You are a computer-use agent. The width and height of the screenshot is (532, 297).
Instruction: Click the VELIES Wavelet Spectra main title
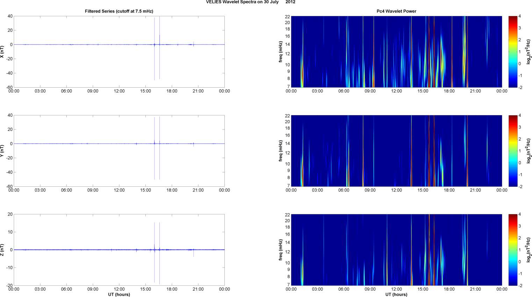250,2
